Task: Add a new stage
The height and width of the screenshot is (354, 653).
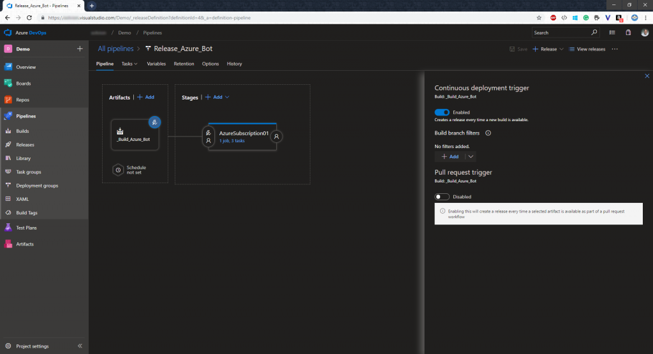Action: coord(214,97)
